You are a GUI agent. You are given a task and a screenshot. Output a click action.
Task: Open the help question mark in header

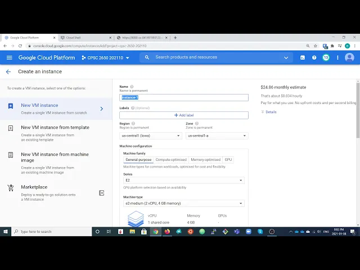pyautogui.click(x=314, y=57)
